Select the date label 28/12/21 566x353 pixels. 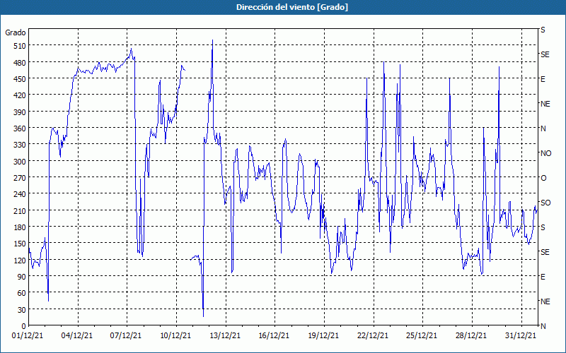pos(471,336)
